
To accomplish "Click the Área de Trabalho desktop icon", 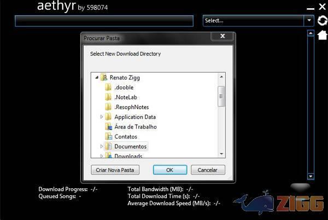I will (108, 127).
